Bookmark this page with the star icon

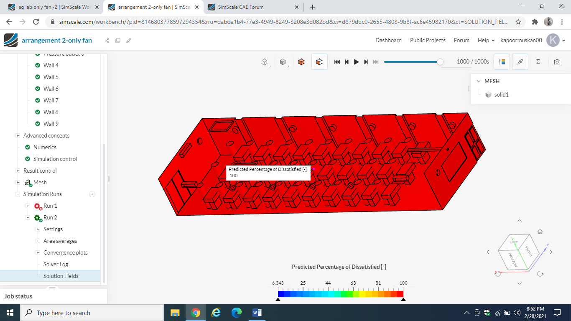pos(518,22)
